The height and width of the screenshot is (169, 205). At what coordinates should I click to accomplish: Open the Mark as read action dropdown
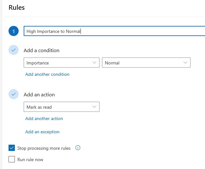coord(62,107)
